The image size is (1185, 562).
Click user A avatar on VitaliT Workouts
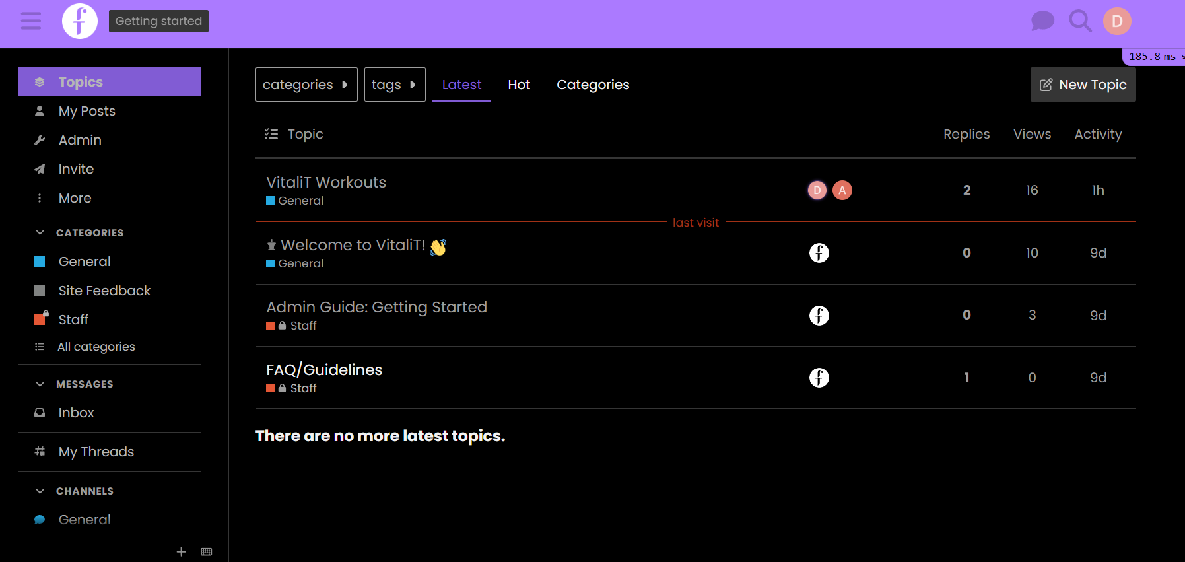[842, 190]
